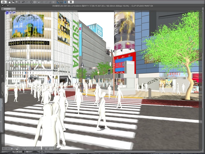Maximize the CLIP STUDIO PAINT window
The height and width of the screenshot is (154, 205).
pyautogui.click(x=8, y=6)
